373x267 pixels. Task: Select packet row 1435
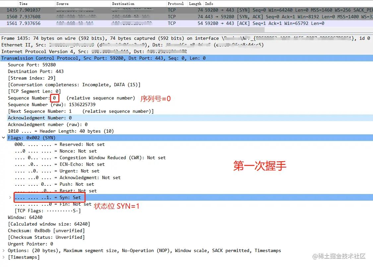click(x=99, y=10)
